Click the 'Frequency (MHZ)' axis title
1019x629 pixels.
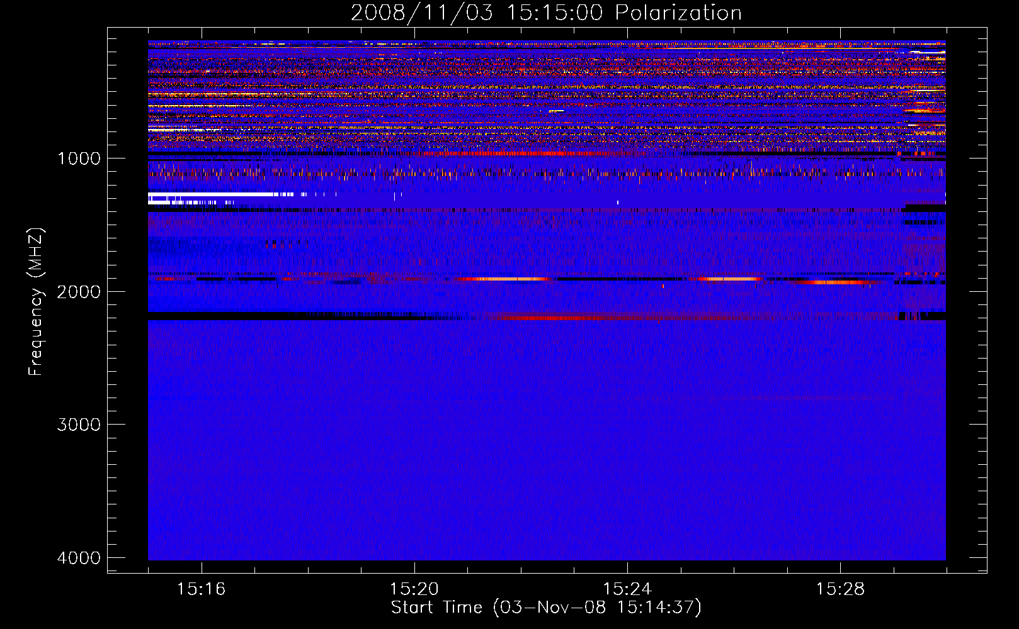click(36, 302)
